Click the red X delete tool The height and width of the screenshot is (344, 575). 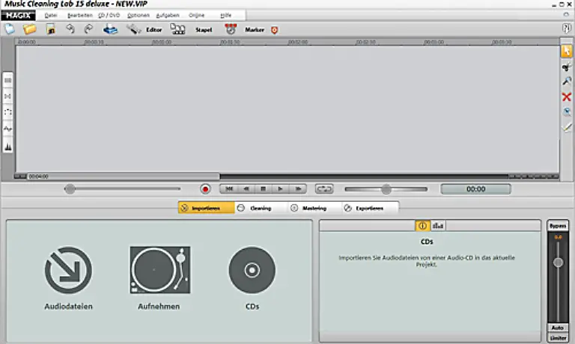[x=567, y=96]
